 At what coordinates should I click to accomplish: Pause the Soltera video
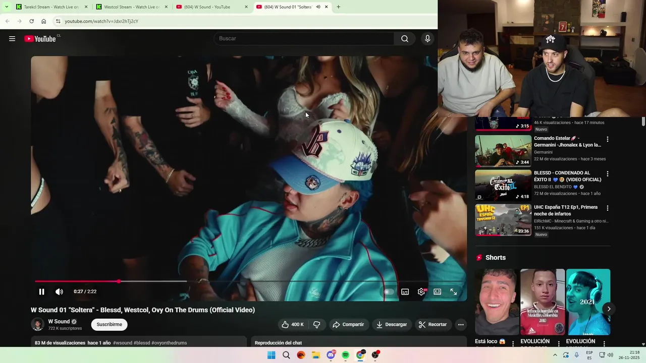click(42, 291)
